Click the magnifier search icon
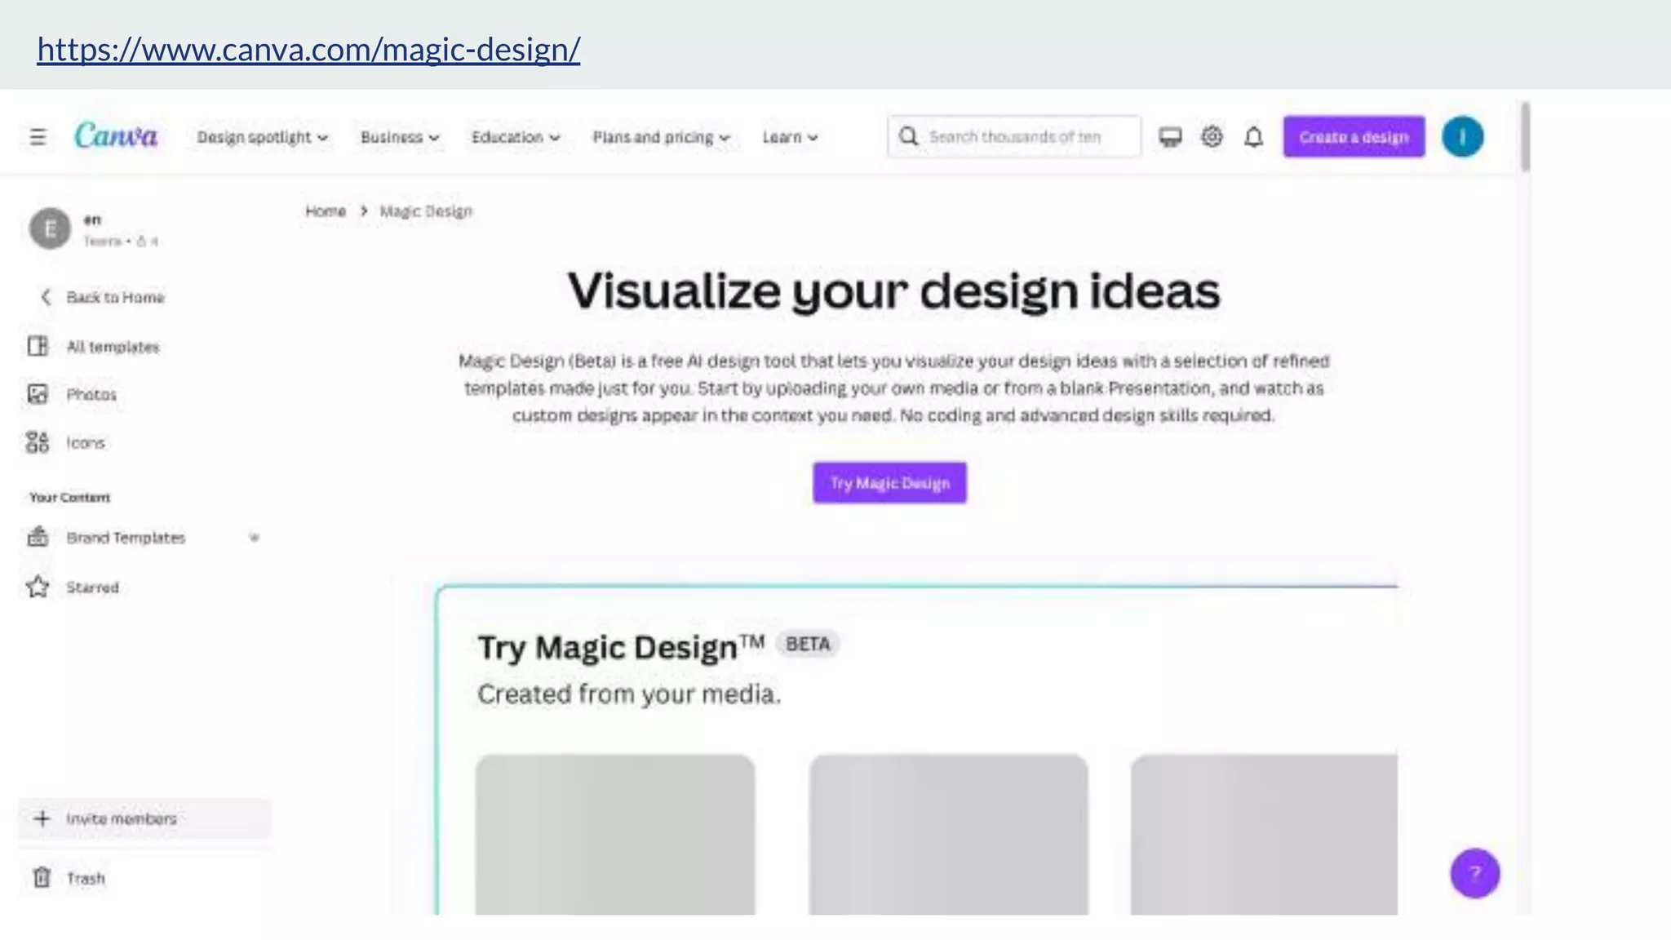Image resolution: width=1671 pixels, height=940 pixels. pos(908,136)
